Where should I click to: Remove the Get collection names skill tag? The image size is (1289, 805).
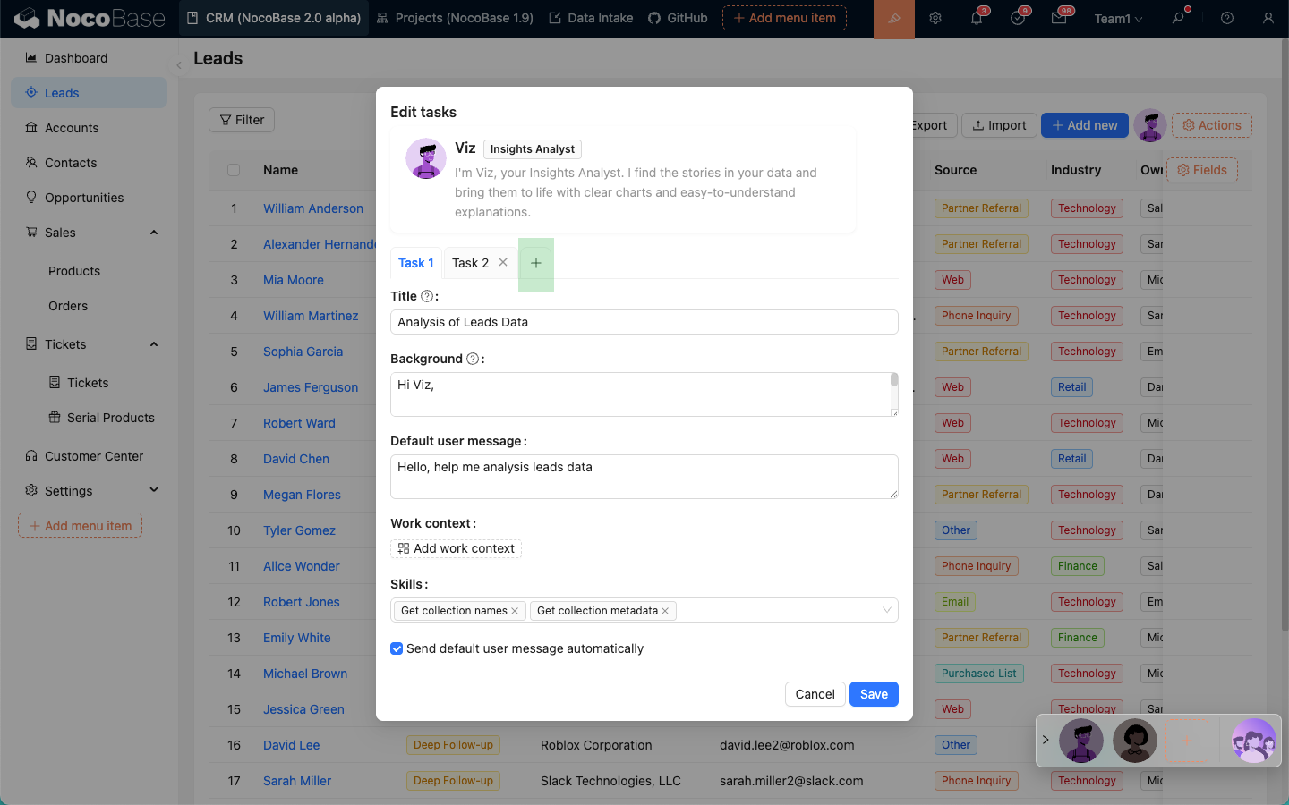tap(515, 611)
